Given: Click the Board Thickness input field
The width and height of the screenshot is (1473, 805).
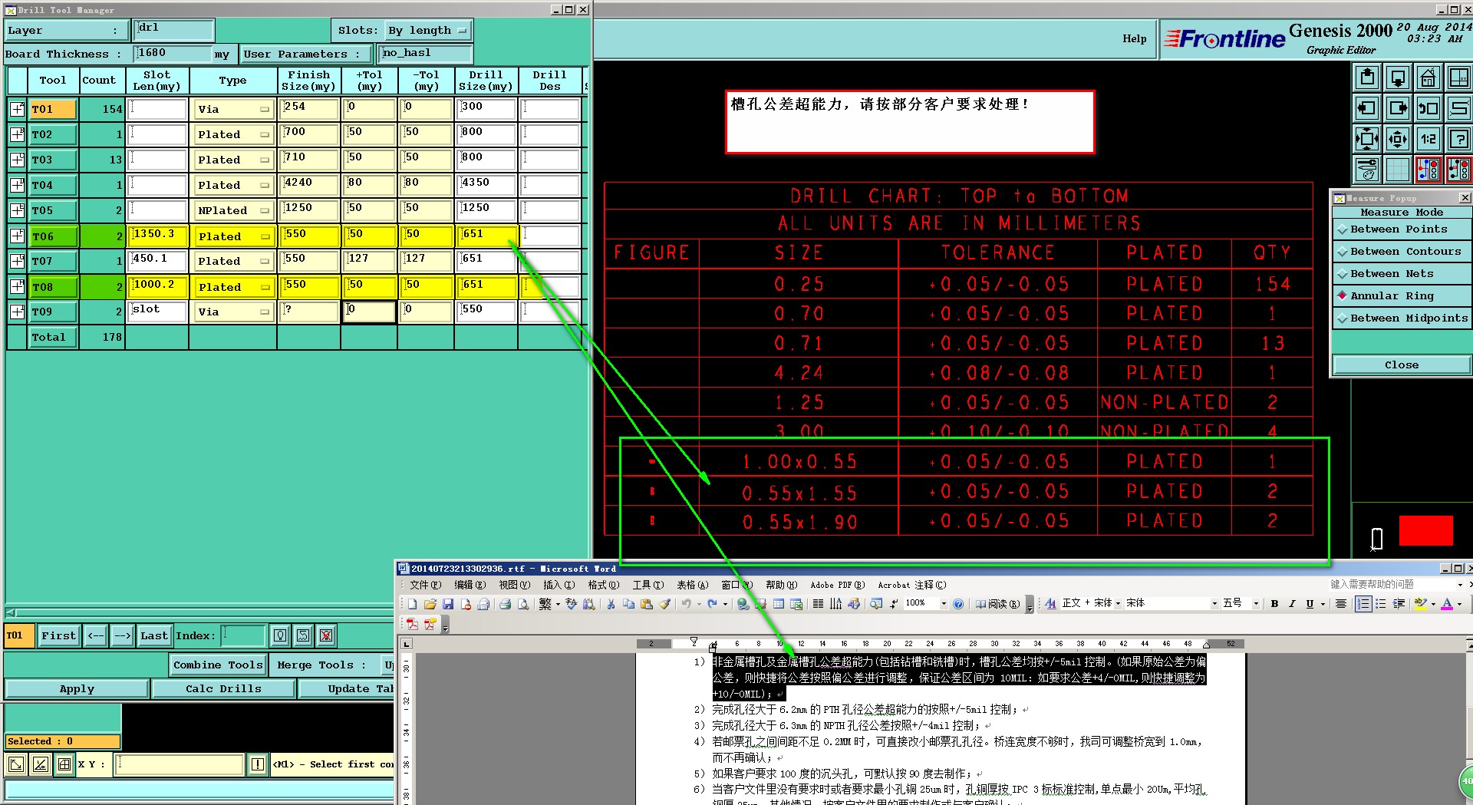Looking at the screenshot, I should tap(173, 54).
